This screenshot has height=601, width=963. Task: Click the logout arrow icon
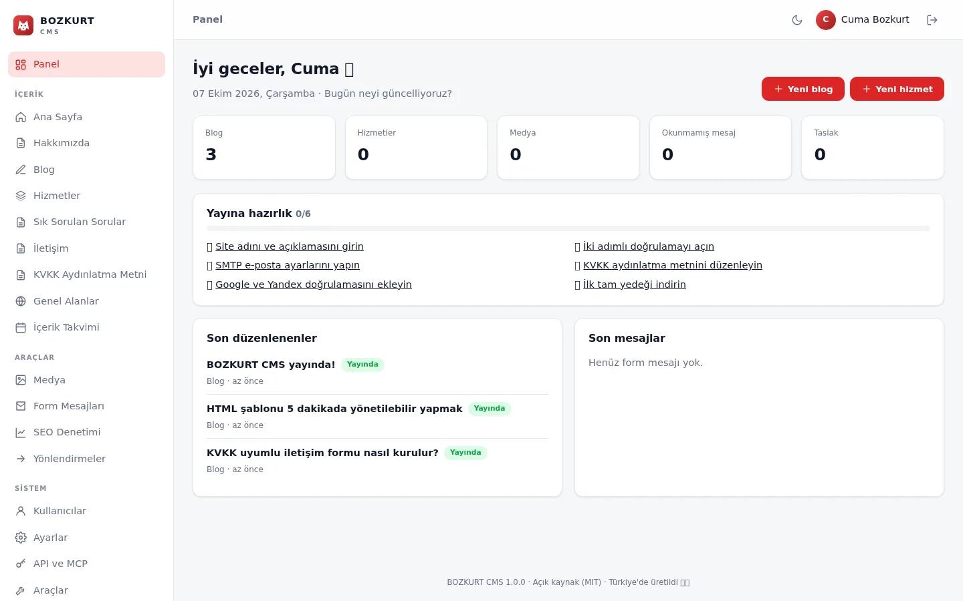[932, 20]
